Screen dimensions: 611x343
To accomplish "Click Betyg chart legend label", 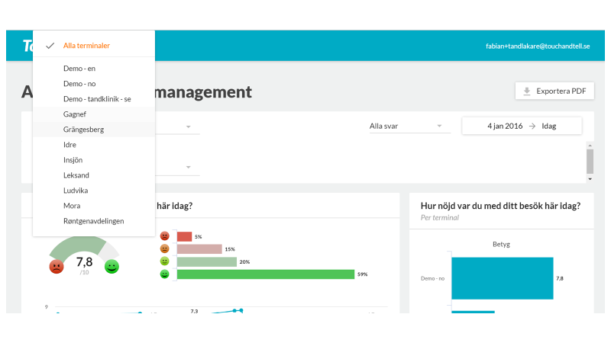I will tap(501, 244).
